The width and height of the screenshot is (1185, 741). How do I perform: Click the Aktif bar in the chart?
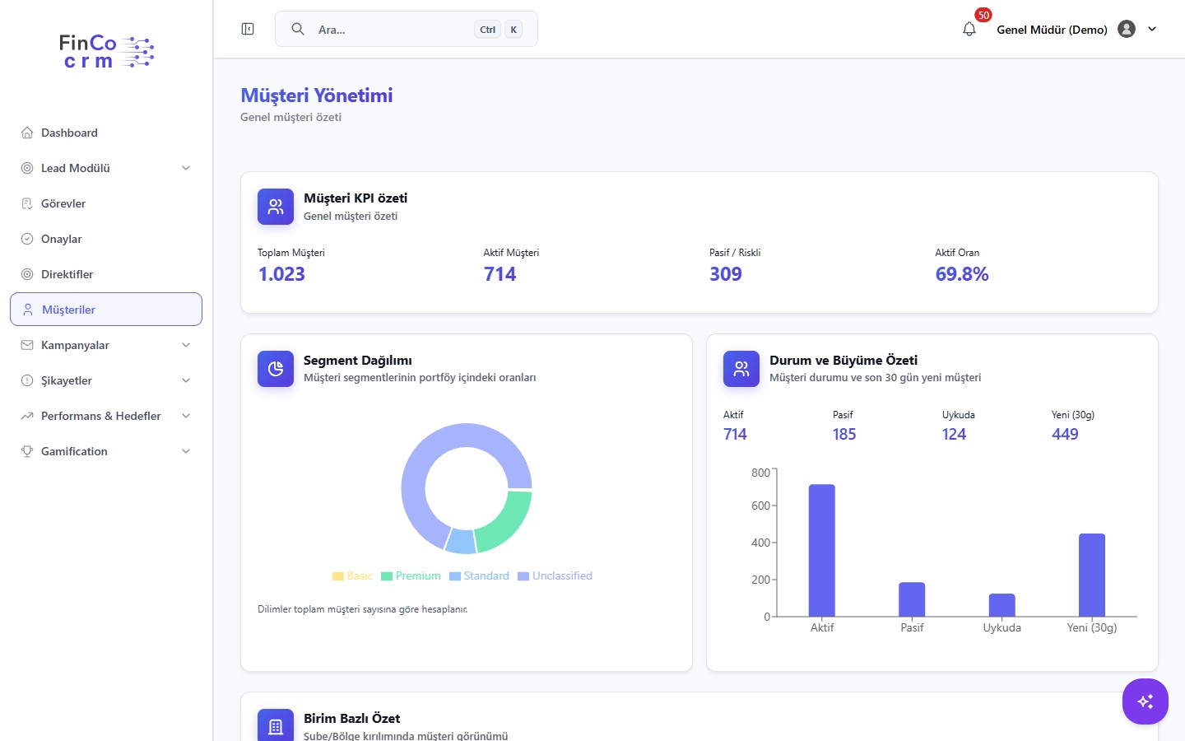(822, 550)
